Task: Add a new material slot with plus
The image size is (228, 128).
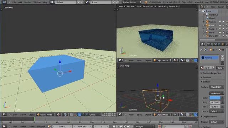Action: pos(222,56)
